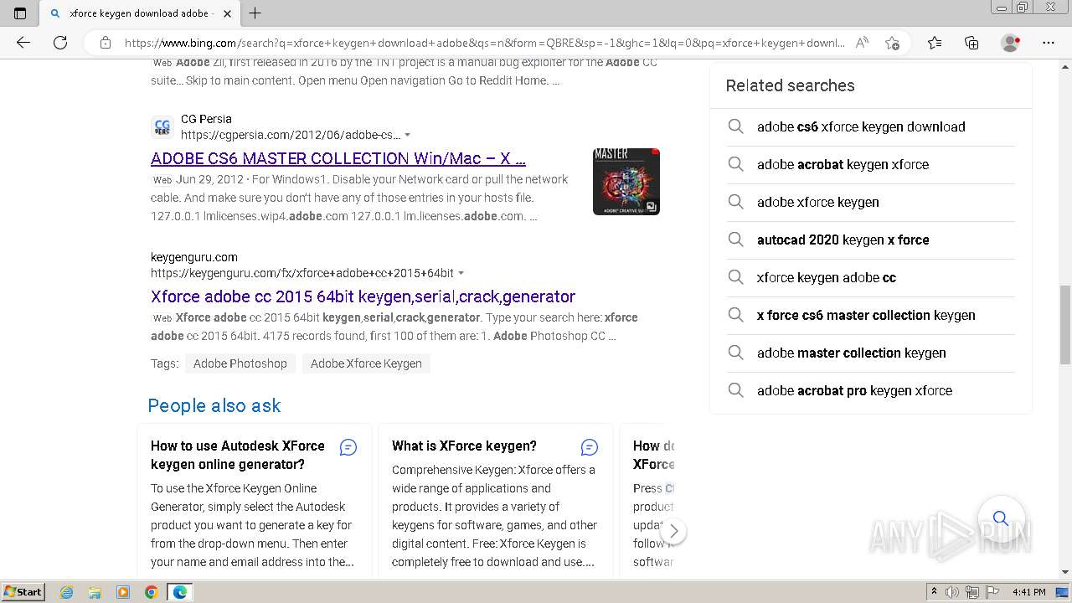
Task: Open chat icon on What is XForce keygen card
Action: [590, 447]
